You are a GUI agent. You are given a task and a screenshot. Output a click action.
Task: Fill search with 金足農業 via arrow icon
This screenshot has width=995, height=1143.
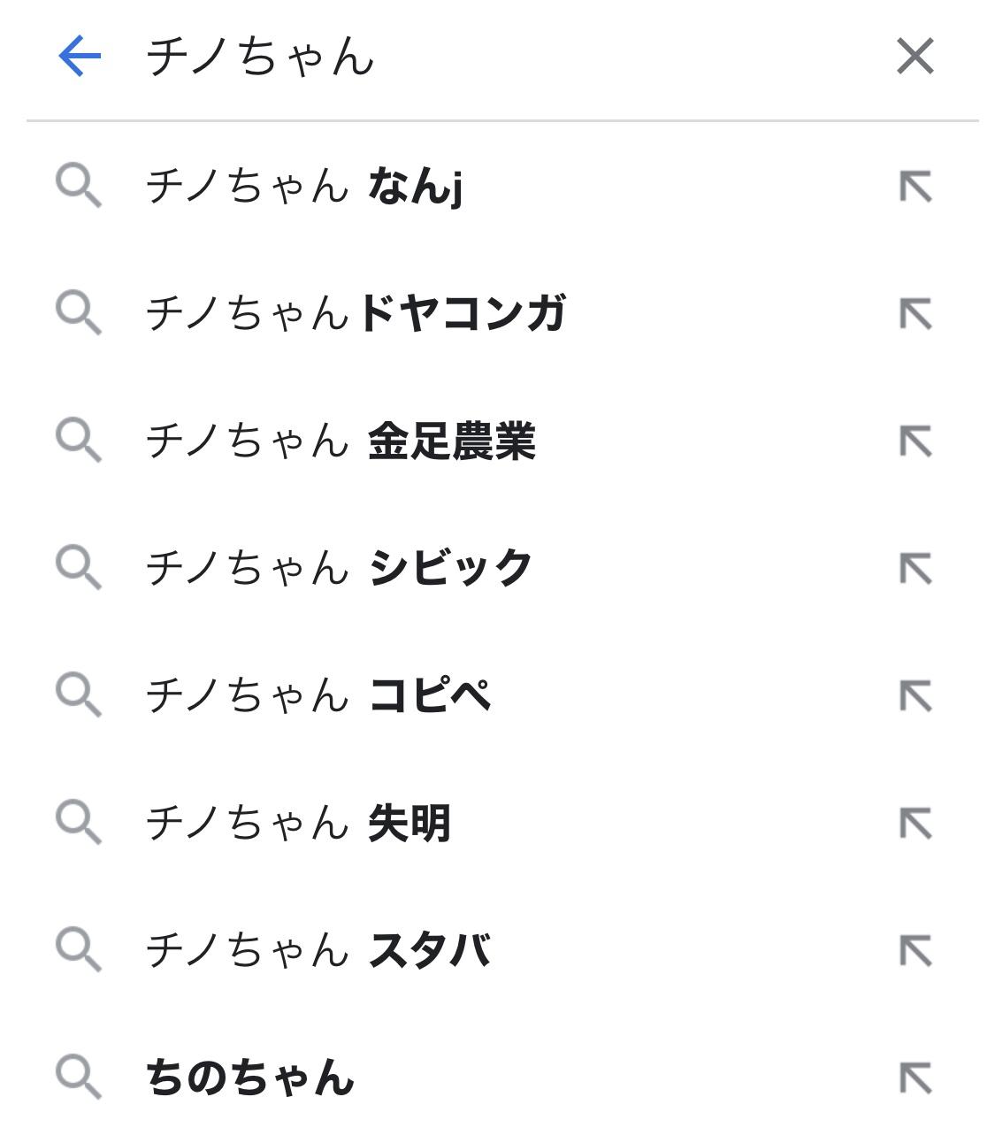coord(915,441)
